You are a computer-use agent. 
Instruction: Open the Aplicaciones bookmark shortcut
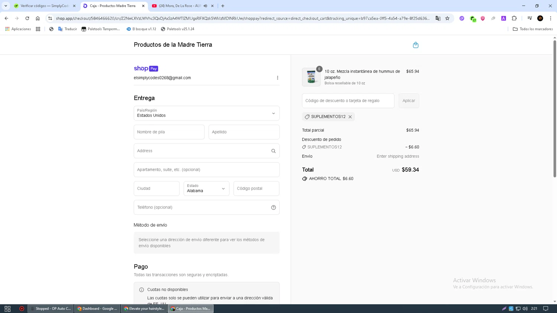[x=18, y=29]
